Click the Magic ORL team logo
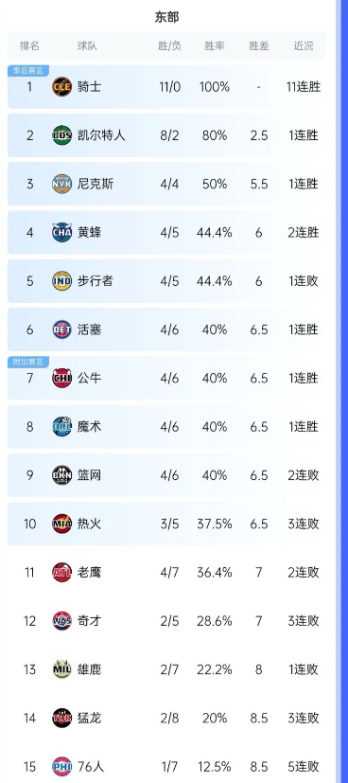 tap(61, 426)
